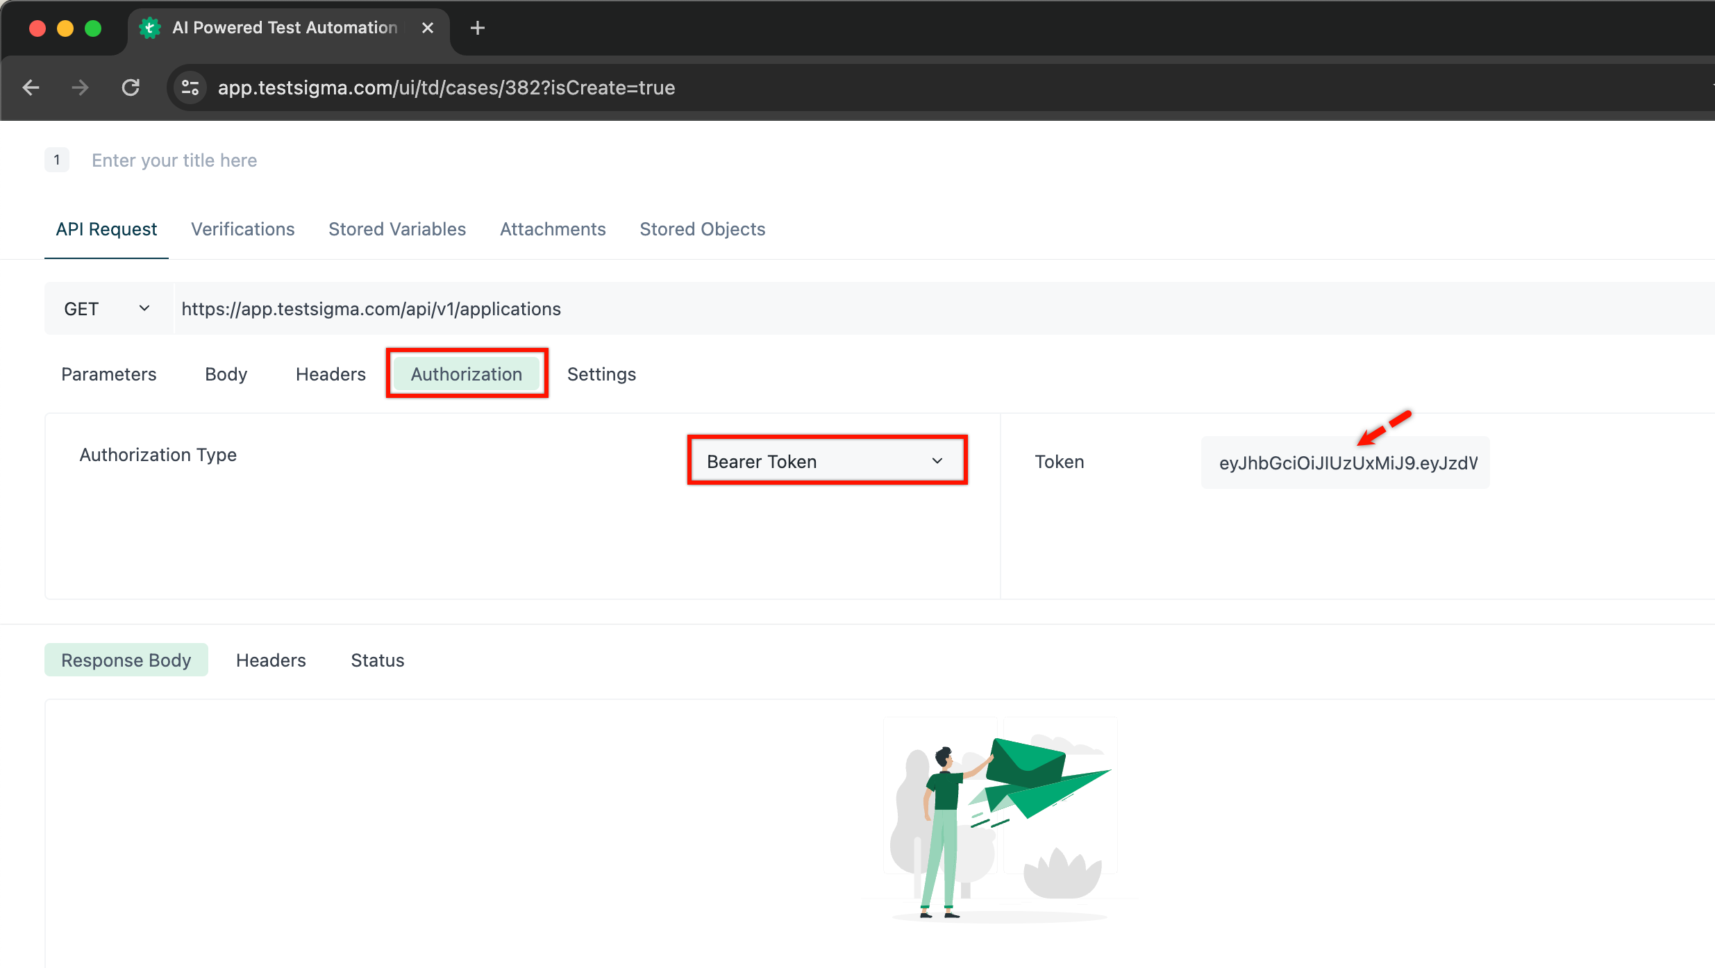
Task: Open the request Settings section
Action: coord(601,374)
